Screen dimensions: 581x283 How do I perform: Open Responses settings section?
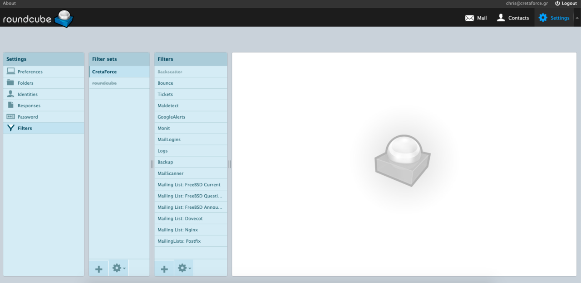(44, 106)
